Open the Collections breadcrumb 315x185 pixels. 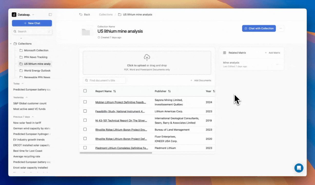106,15
